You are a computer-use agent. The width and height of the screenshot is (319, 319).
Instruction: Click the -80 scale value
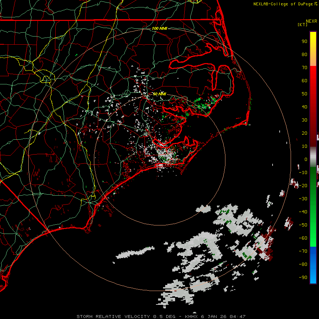[303, 264]
